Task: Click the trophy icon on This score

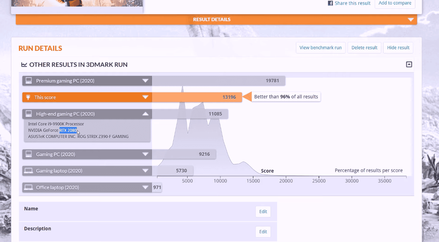Action: (x=29, y=97)
